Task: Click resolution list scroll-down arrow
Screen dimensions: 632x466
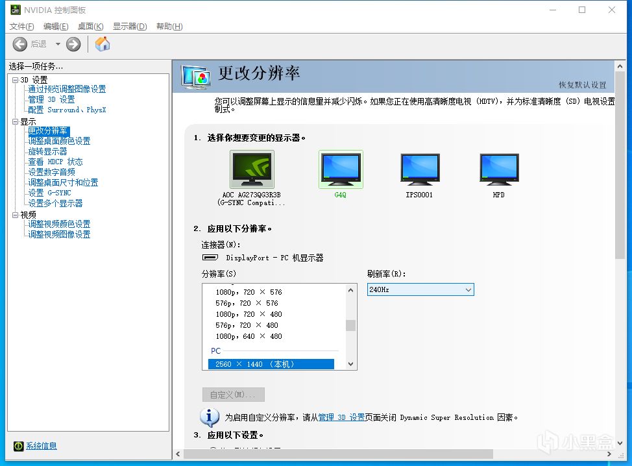Action: click(x=350, y=364)
